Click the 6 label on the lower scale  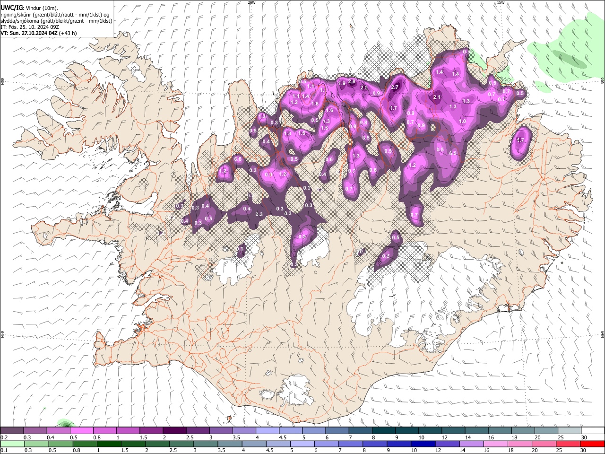tap(316, 450)
